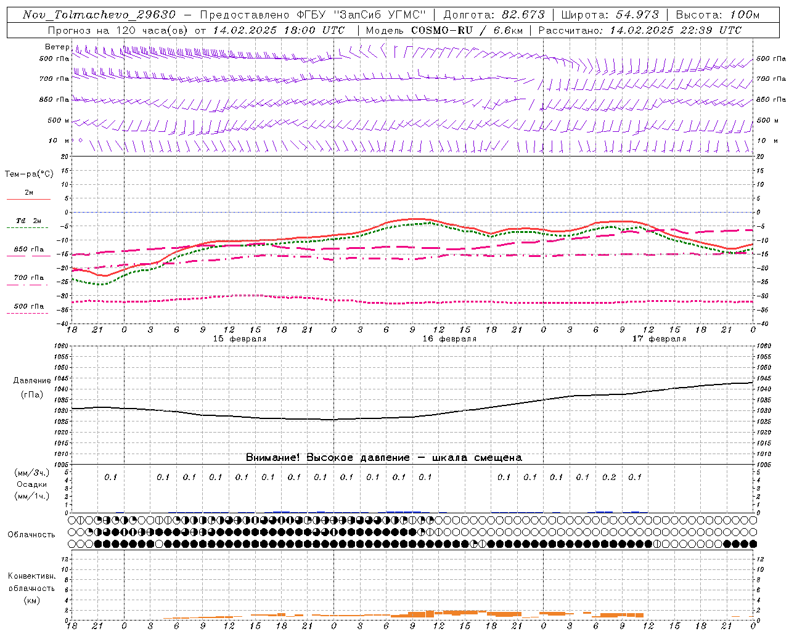Click the 'Долгота: 82.673' longitude value
This screenshot has width=789, height=631.
tap(494, 15)
